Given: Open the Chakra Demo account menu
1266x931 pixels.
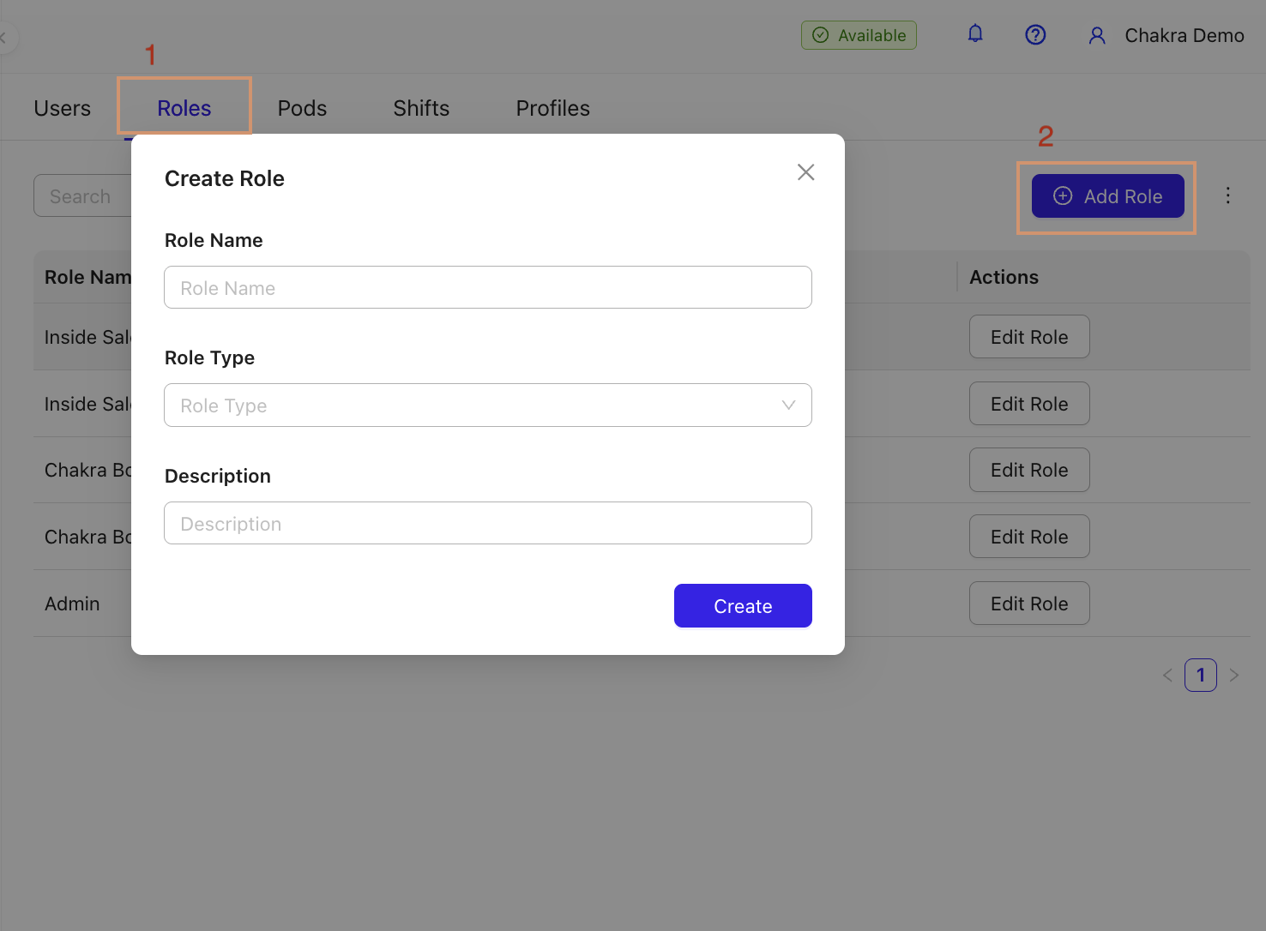Looking at the screenshot, I should click(x=1184, y=35).
